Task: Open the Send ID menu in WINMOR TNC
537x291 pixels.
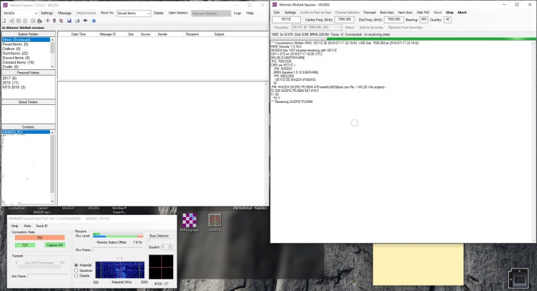Action: tap(42, 225)
